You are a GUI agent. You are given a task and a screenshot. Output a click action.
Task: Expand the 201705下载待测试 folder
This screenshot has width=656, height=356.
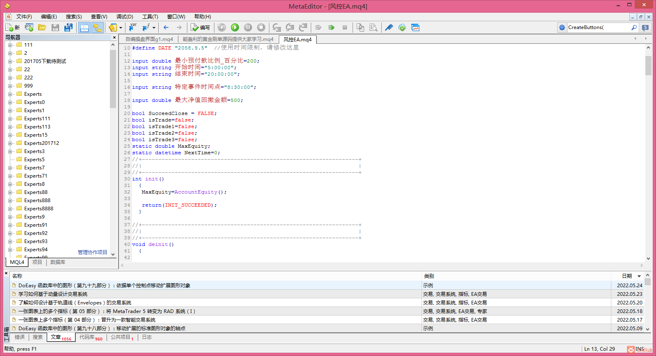coord(10,61)
